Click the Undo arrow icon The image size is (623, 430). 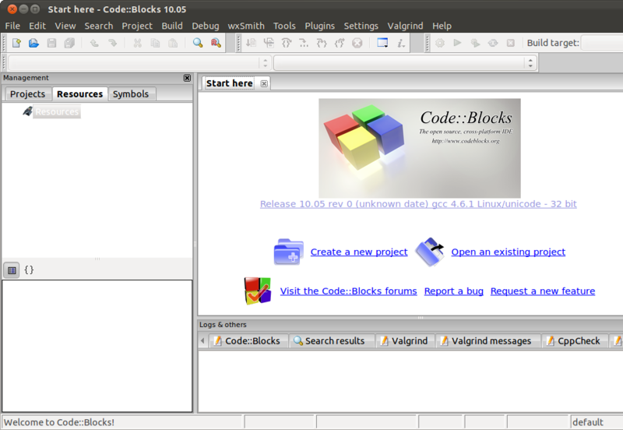pos(94,43)
